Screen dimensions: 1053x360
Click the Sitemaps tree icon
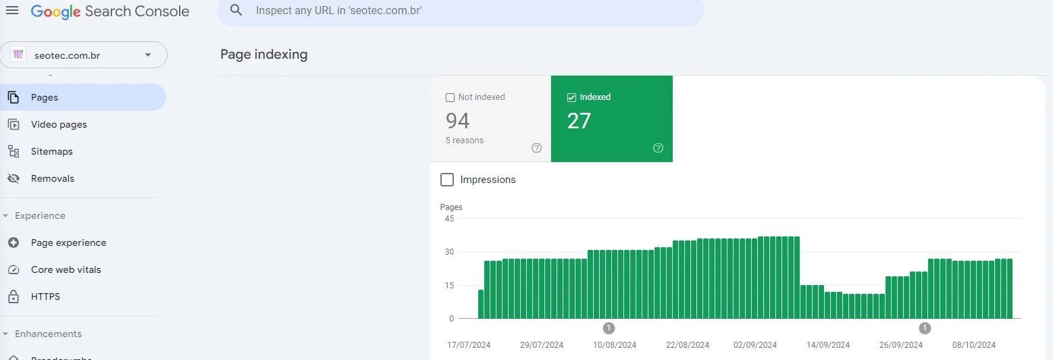click(14, 151)
